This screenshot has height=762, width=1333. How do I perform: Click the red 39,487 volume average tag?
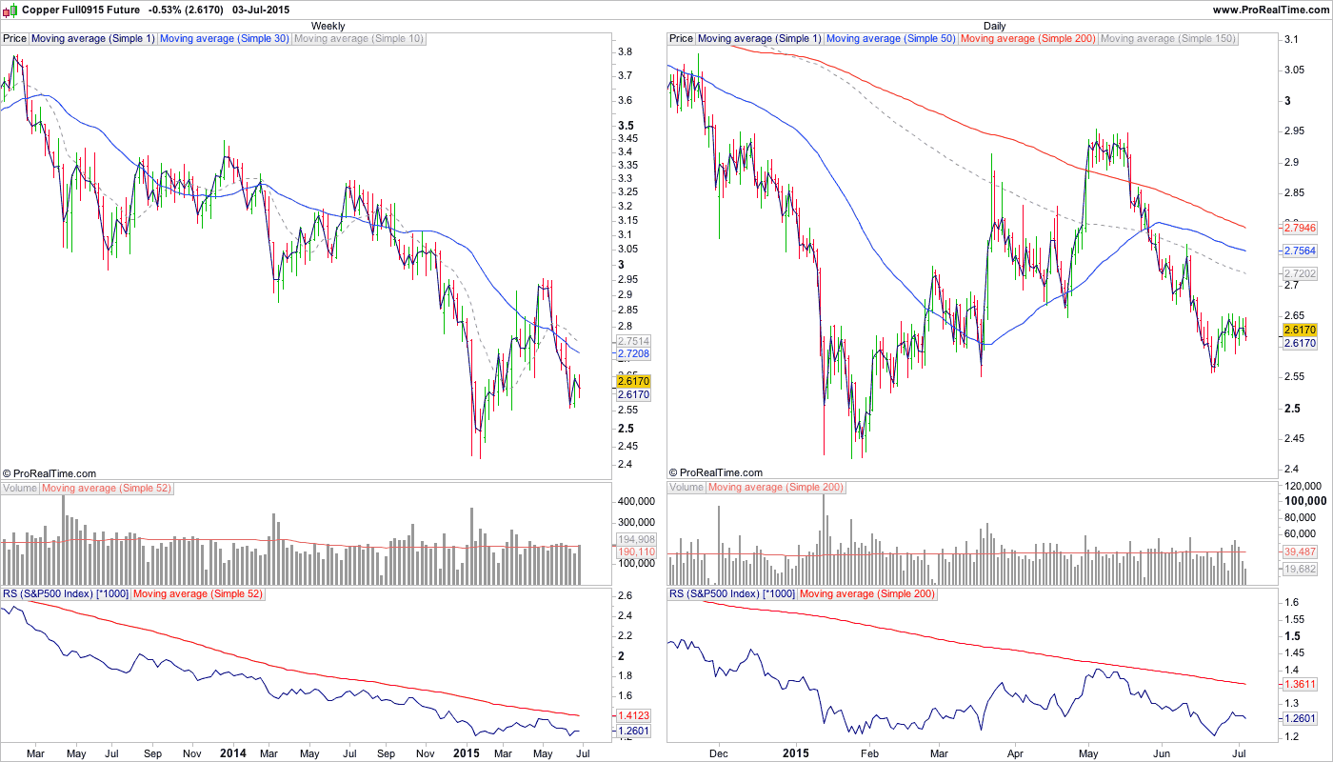pyautogui.click(x=1300, y=551)
